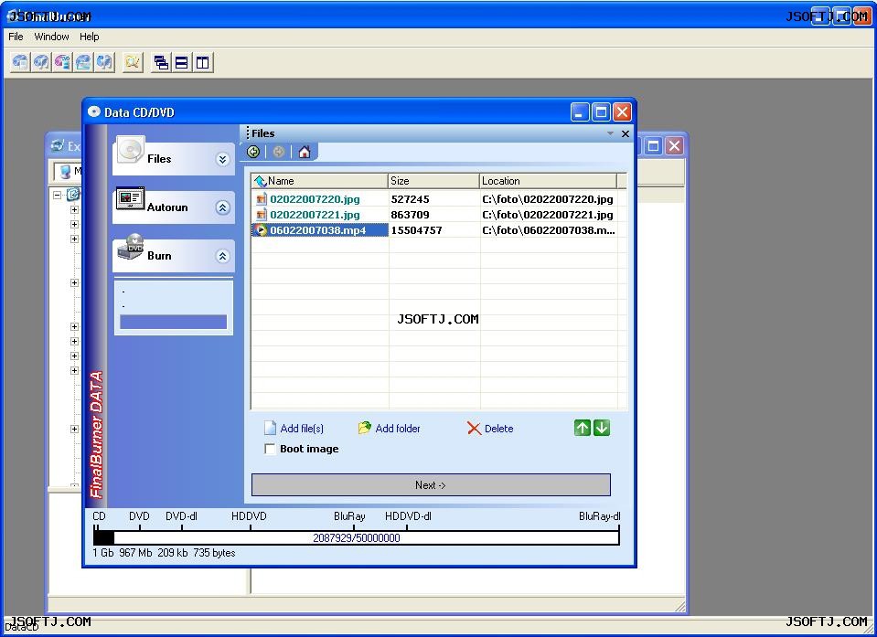Image resolution: width=877 pixels, height=637 pixels.
Task: Open the Files pane dropdown arrow
Action: (x=610, y=133)
